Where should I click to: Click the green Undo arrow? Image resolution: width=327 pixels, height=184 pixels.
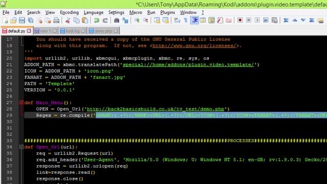(x=97, y=20)
